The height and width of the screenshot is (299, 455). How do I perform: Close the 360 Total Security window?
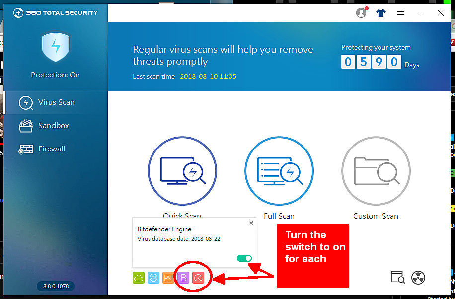click(x=441, y=13)
